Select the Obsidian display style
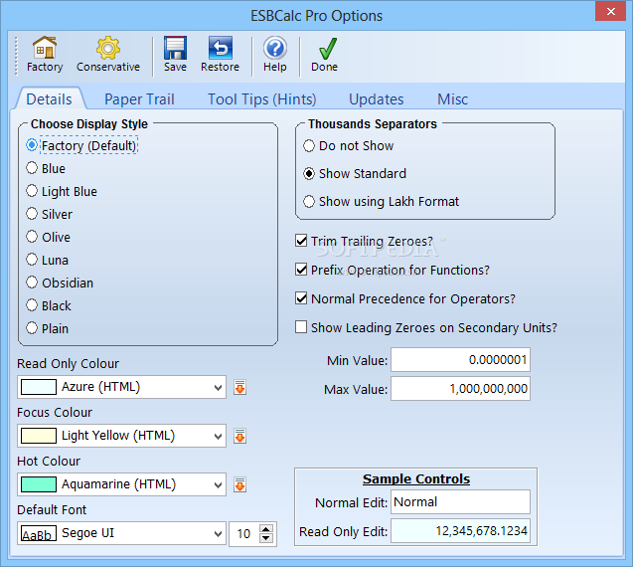The image size is (633, 567). 60,283
